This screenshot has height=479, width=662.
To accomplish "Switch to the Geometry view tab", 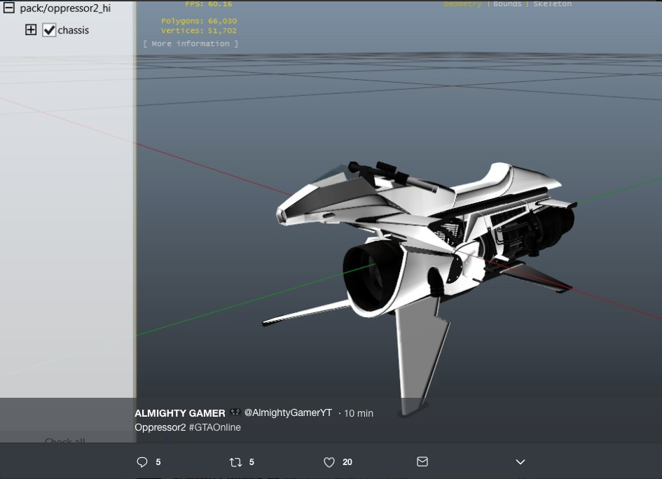I will tap(462, 4).
